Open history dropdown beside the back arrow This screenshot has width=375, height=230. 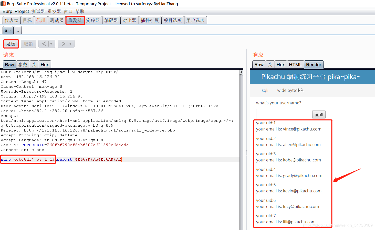pyautogui.click(x=51, y=44)
